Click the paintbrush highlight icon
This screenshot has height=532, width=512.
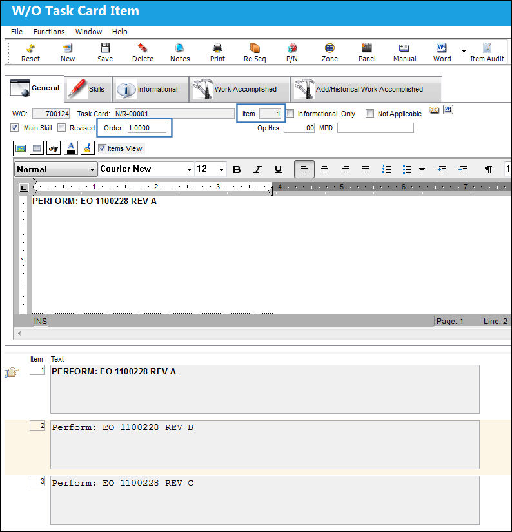pos(88,148)
